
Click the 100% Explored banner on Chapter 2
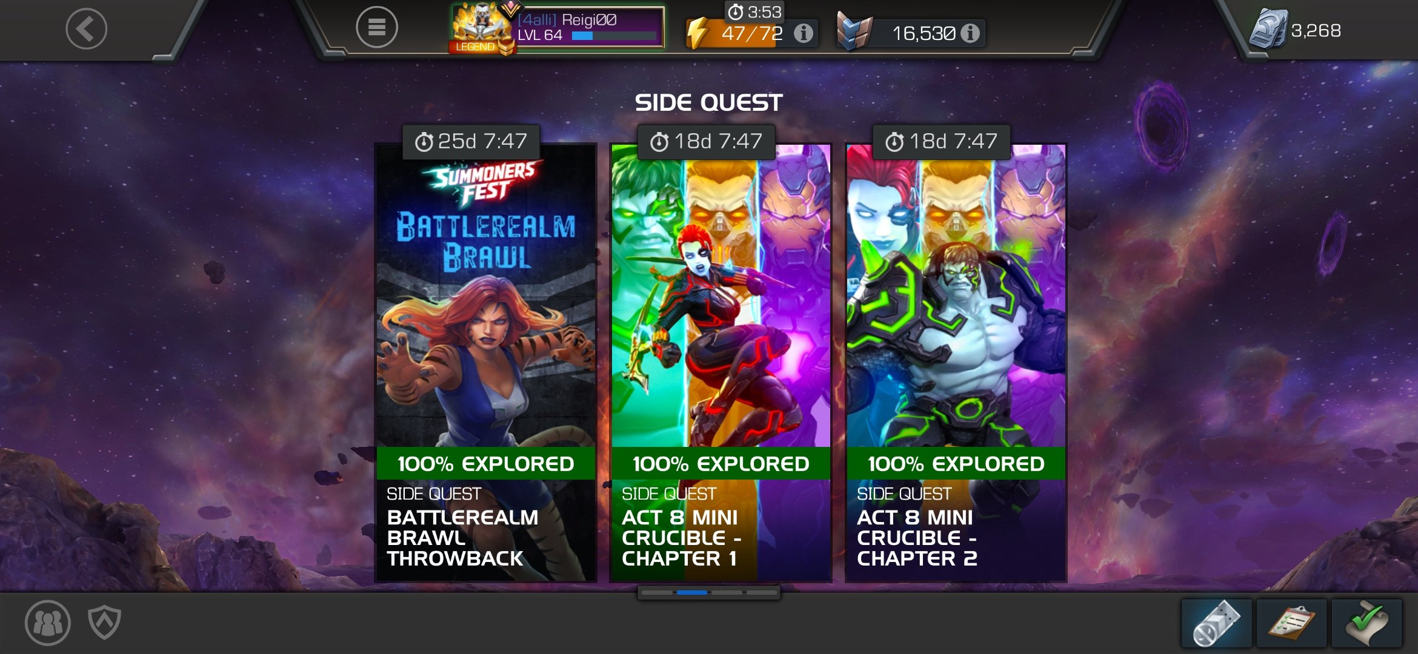(956, 464)
